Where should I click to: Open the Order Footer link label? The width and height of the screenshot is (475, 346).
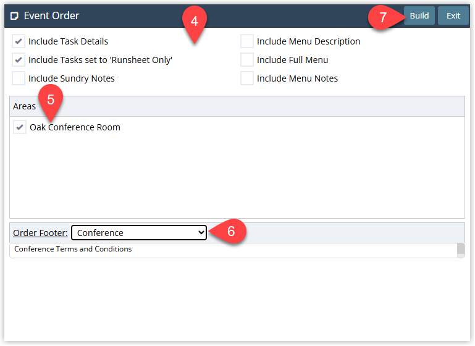[x=40, y=233]
